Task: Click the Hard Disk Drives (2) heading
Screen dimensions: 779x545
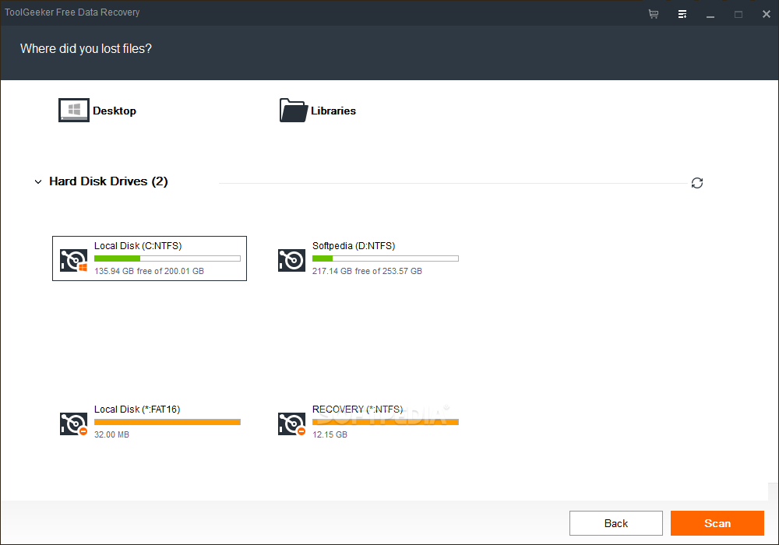Action: [108, 181]
